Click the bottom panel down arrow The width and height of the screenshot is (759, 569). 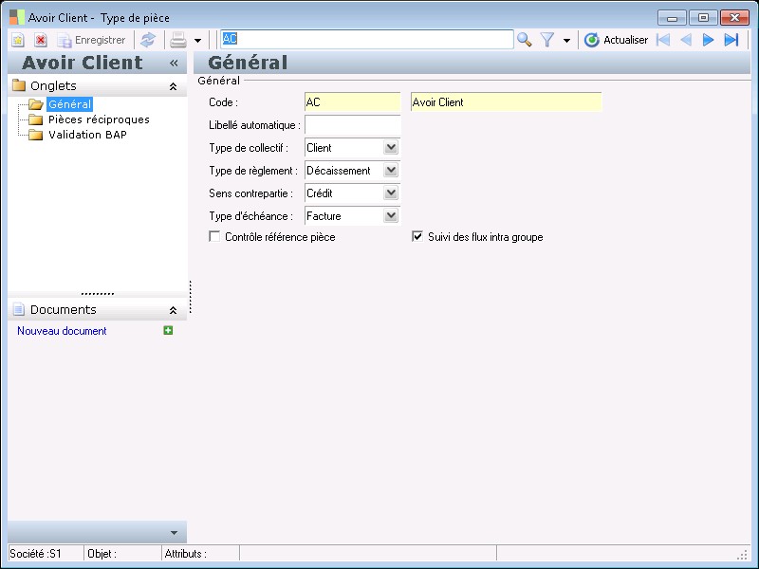point(174,533)
